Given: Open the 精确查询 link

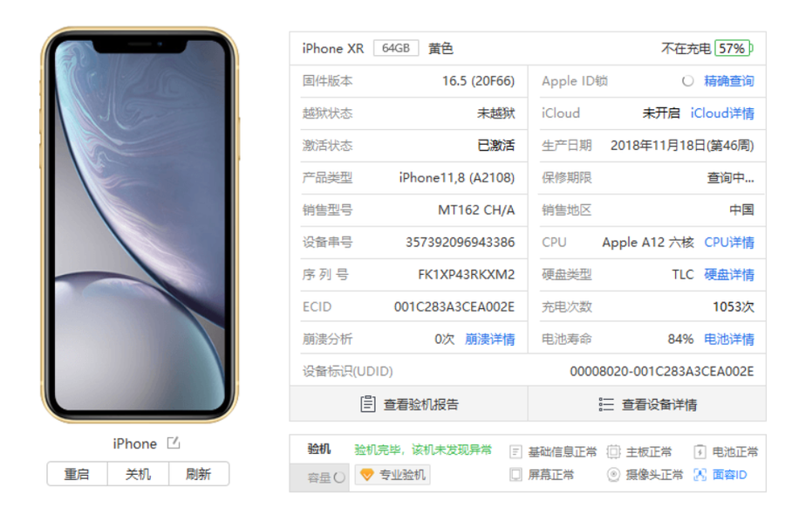Looking at the screenshot, I should point(729,80).
